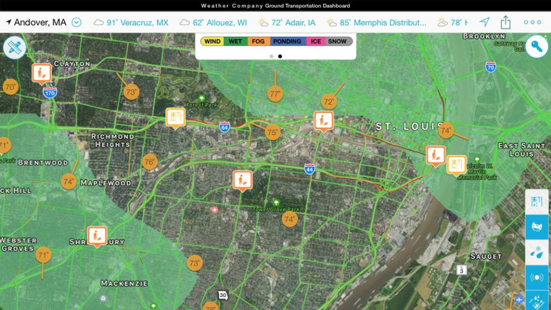The height and width of the screenshot is (310, 551).
Task: Click the orange FOG legend swatch
Action: point(258,41)
